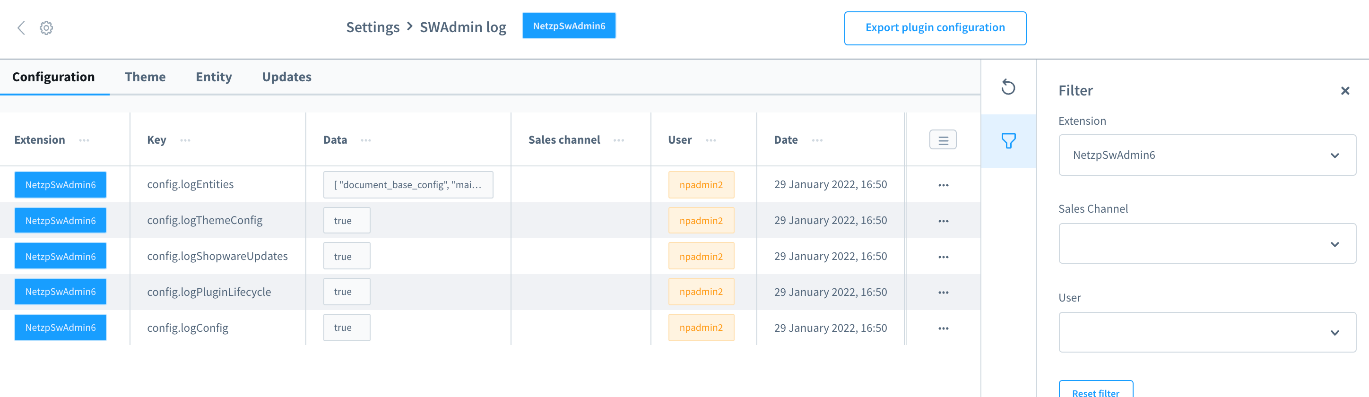This screenshot has width=1369, height=397.
Task: Click NetzpSwAdmin6 tag in config.logThemeConfig row
Action: click(60, 220)
